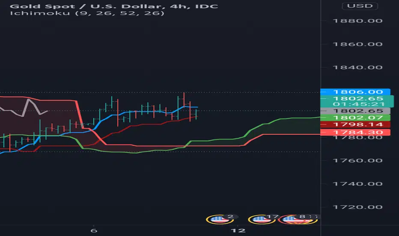Select the Ichimoku (9, 26, 52, 26) indicator label

point(87,13)
